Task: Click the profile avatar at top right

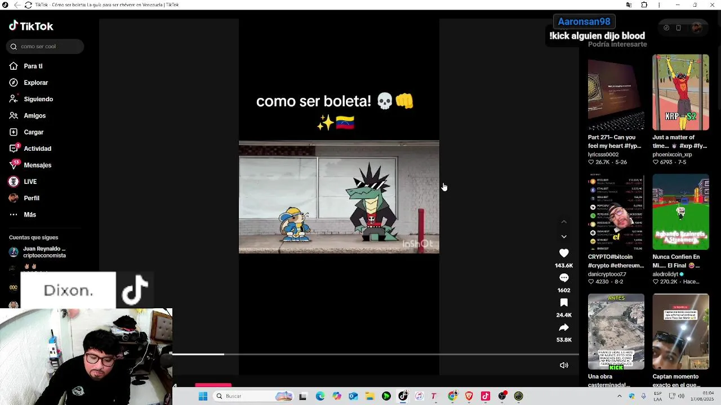Action: [697, 28]
